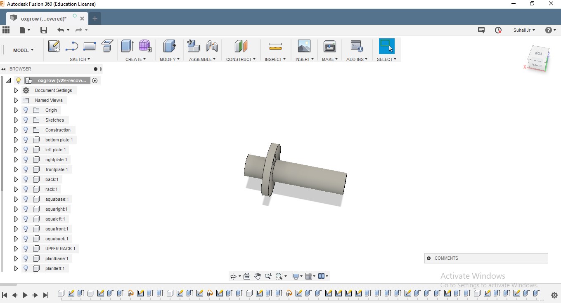Image resolution: width=561 pixels, height=303 pixels.
Task: Expand the frontplate:1 component
Action: [16, 169]
